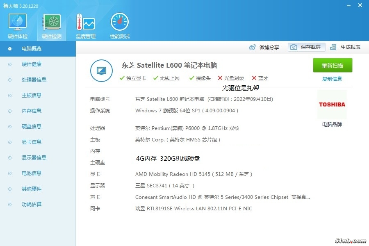Click the green 重新扫描 rescan button
The width and height of the screenshot is (369, 246).
(x=333, y=66)
